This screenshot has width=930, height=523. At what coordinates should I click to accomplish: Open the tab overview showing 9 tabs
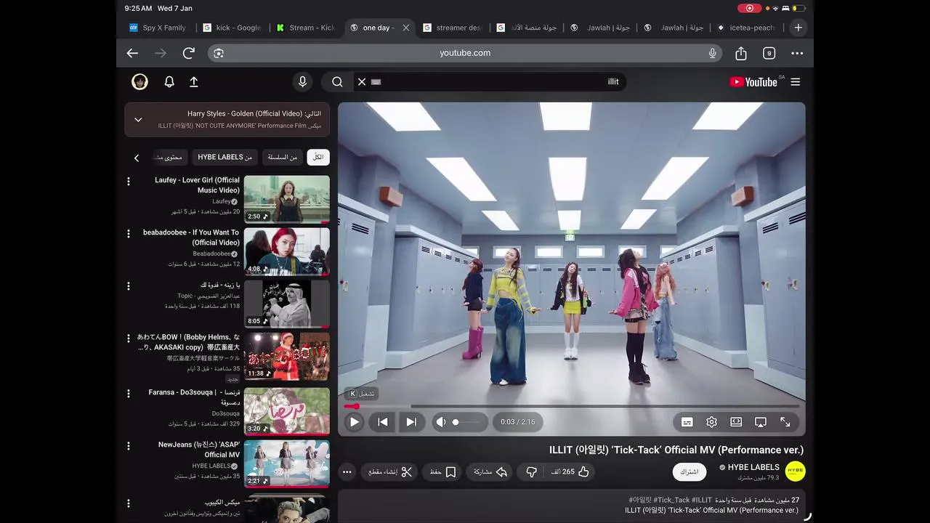point(769,53)
